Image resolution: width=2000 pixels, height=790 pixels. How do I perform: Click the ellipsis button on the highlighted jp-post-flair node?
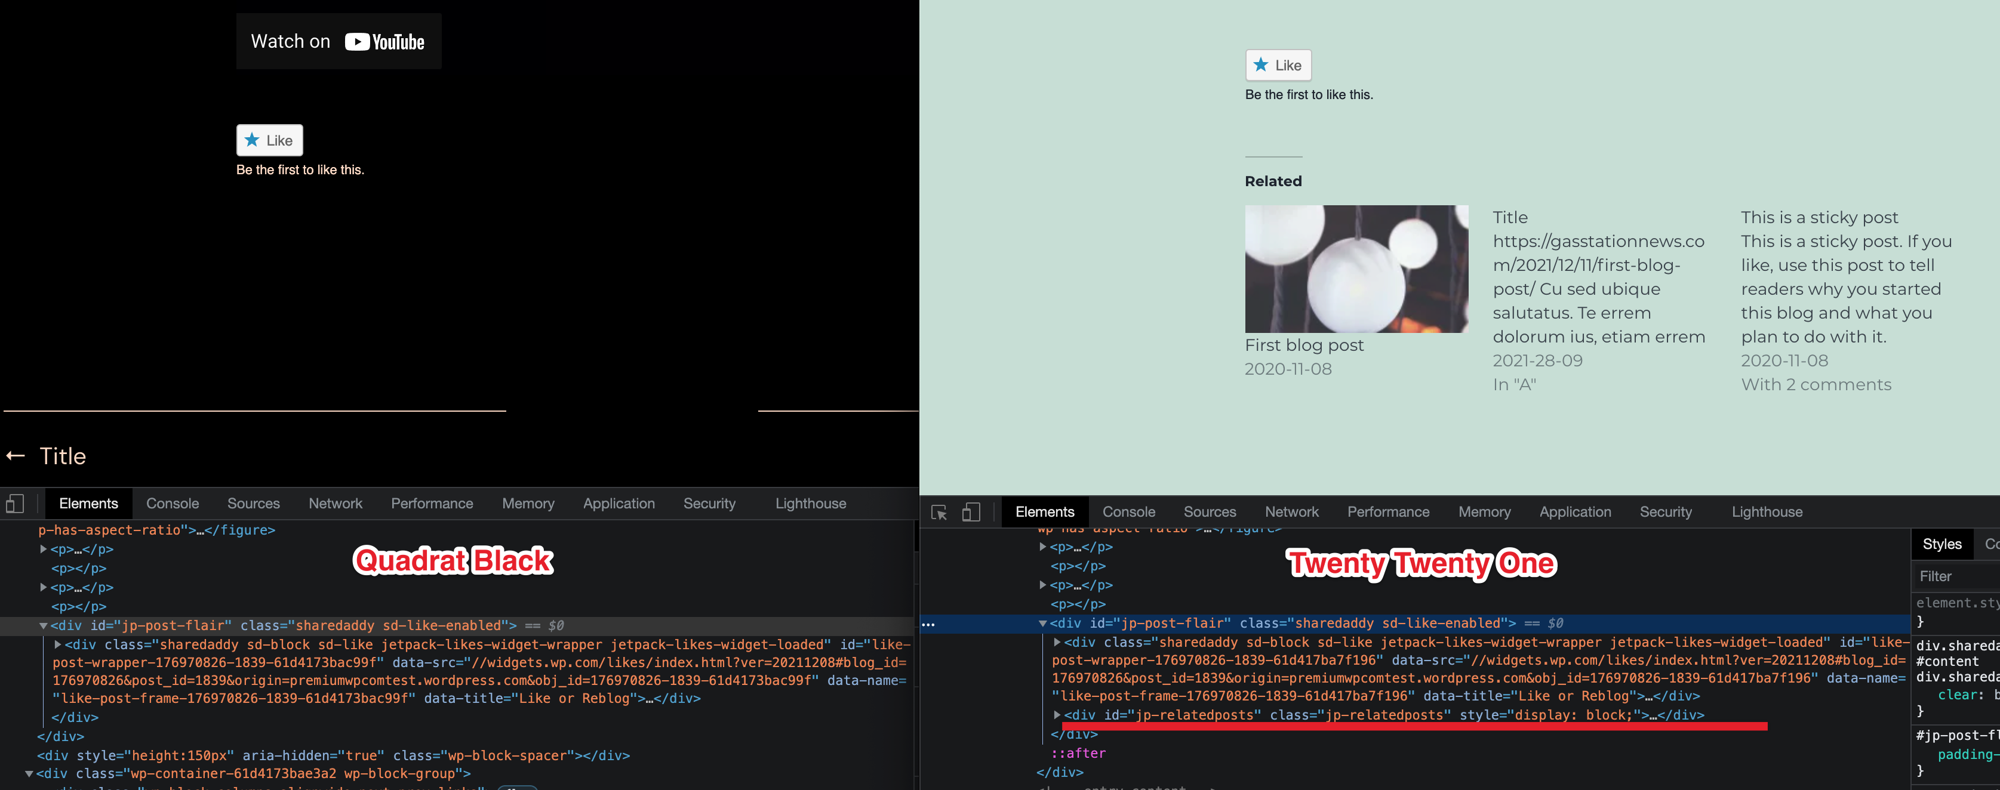928,624
